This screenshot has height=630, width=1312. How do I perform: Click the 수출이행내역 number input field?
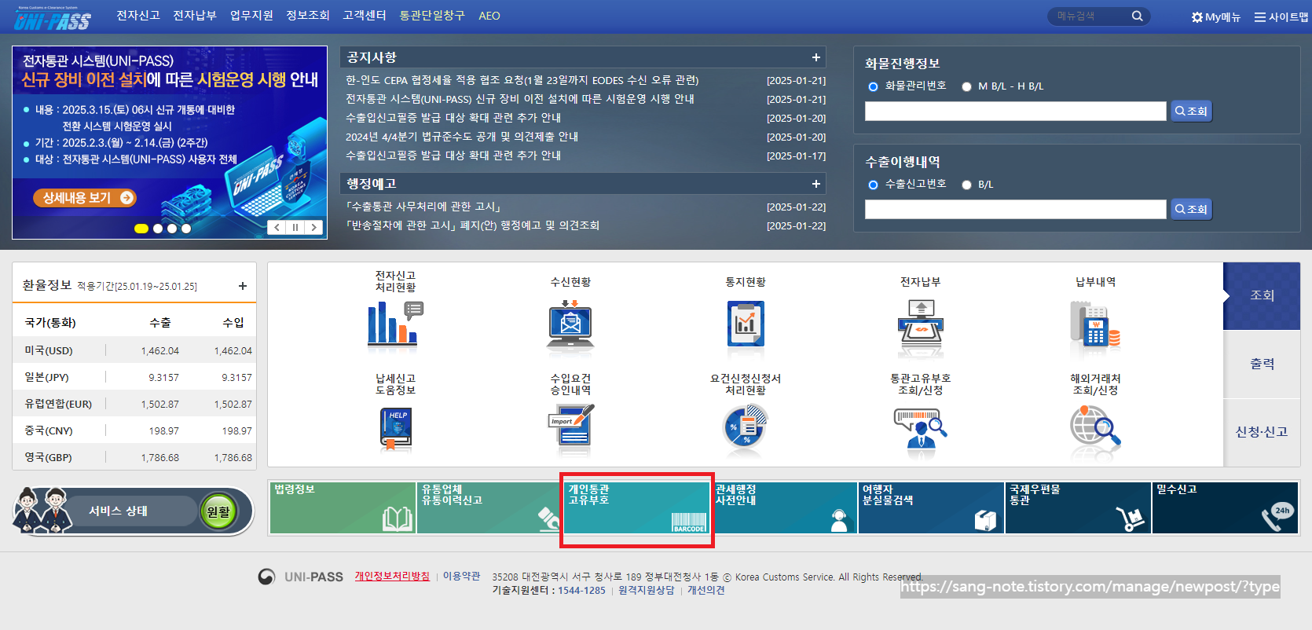[1016, 210]
